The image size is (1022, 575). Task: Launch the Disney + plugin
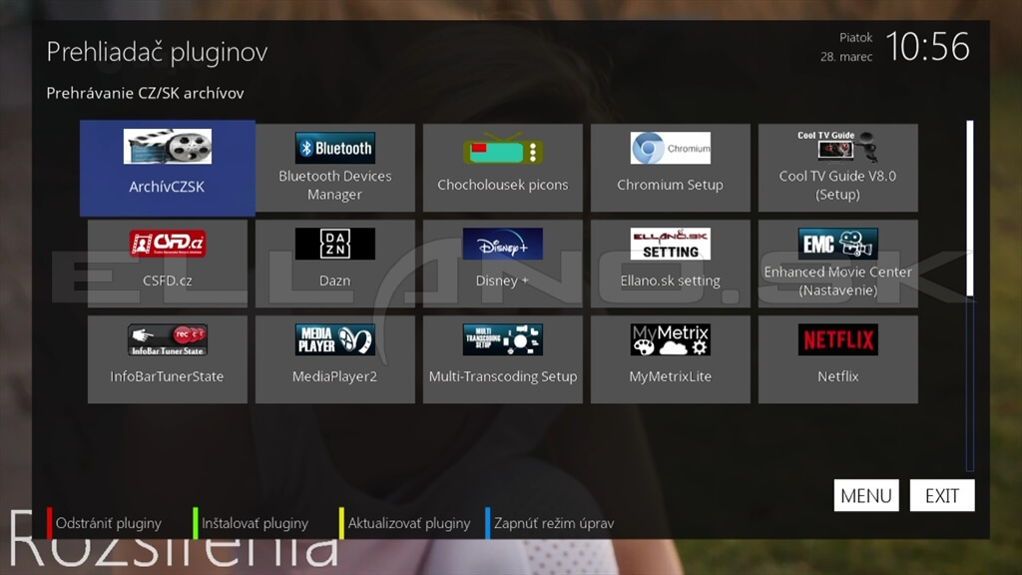pyautogui.click(x=503, y=264)
